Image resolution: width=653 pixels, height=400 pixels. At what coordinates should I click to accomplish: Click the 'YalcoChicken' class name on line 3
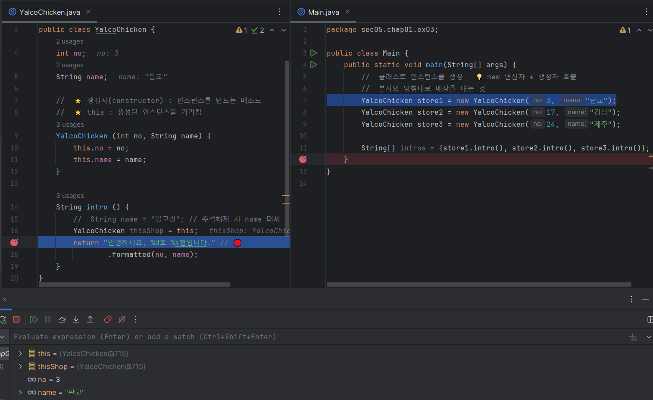point(121,30)
